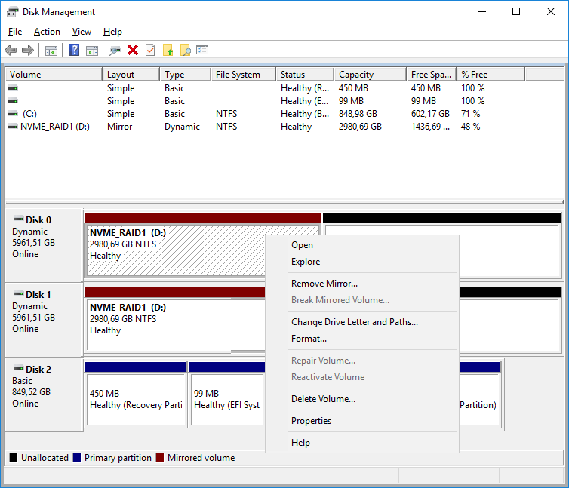
Task: Click the Rescan Disks drive icon
Action: [x=115, y=51]
